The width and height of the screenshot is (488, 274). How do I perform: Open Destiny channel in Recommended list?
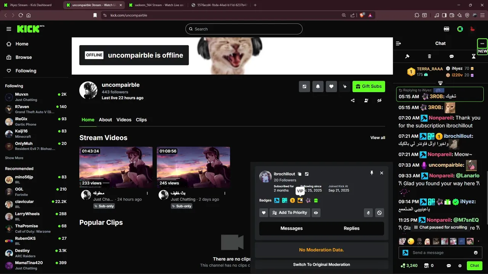36,253
